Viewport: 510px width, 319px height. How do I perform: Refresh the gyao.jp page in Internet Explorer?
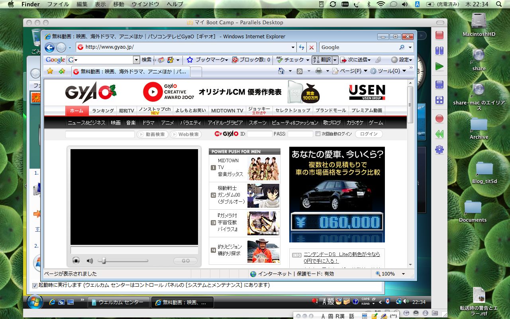click(302, 47)
